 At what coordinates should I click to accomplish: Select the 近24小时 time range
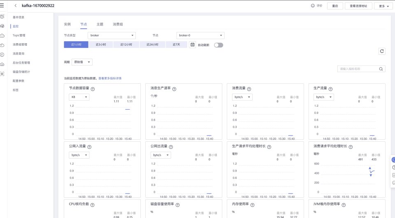coord(152,45)
